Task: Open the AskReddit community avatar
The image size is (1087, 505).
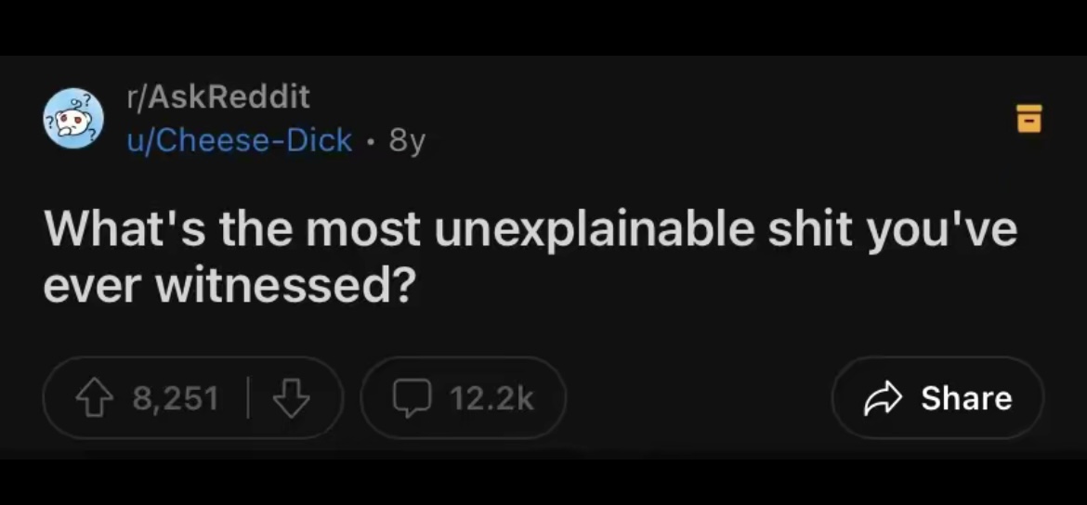Action: [72, 119]
